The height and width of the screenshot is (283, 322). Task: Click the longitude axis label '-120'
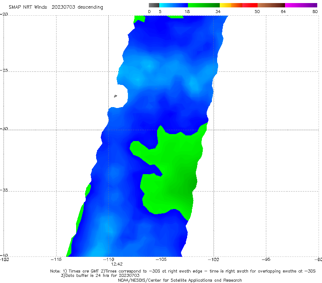[x=4, y=259]
